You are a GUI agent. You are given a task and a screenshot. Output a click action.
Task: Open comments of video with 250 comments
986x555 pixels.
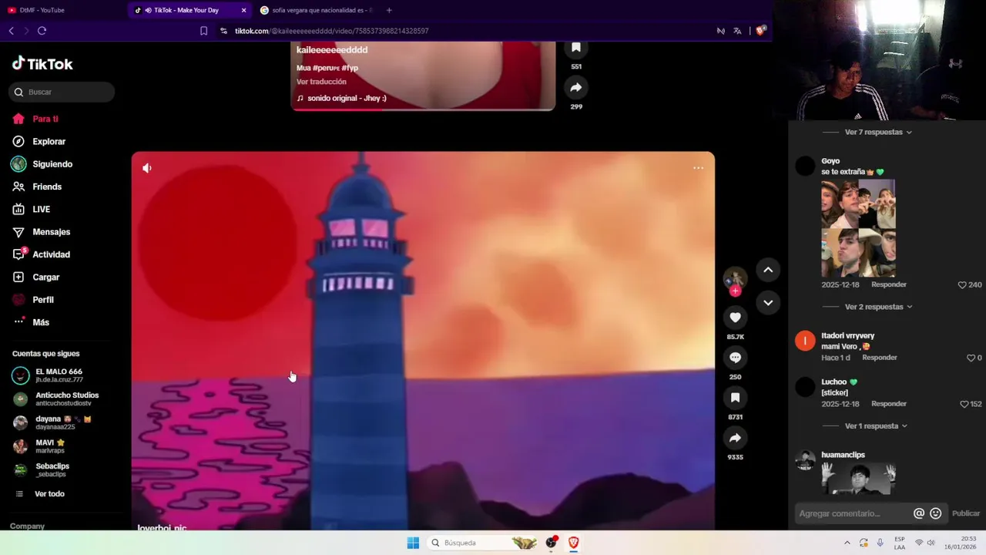click(735, 358)
